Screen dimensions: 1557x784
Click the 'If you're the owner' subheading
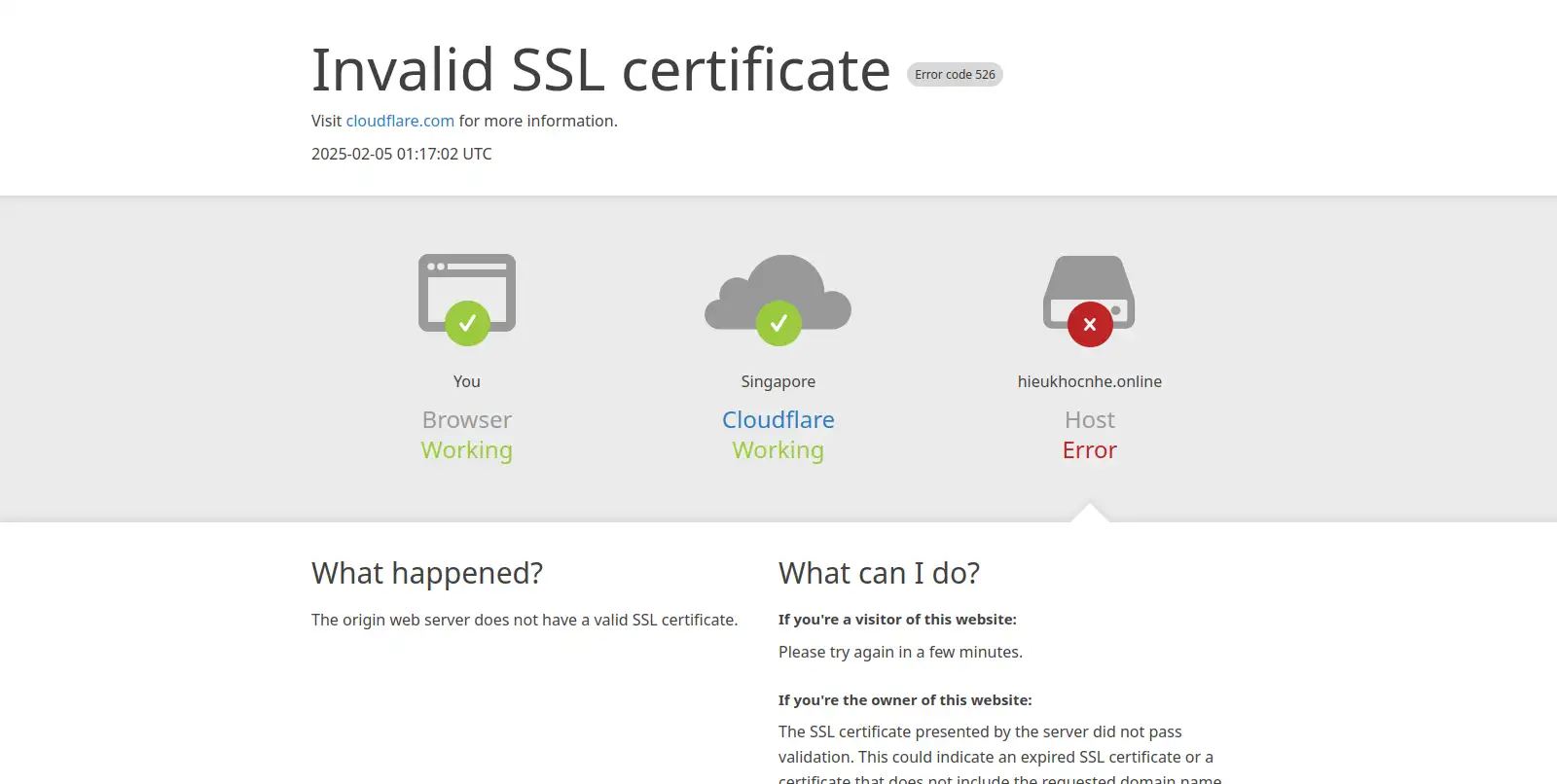[905, 700]
